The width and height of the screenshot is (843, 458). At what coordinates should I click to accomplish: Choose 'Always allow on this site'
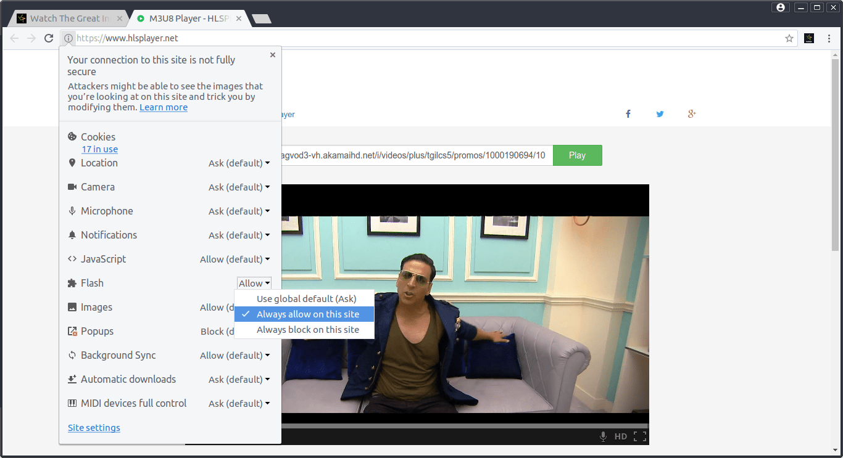click(304, 314)
